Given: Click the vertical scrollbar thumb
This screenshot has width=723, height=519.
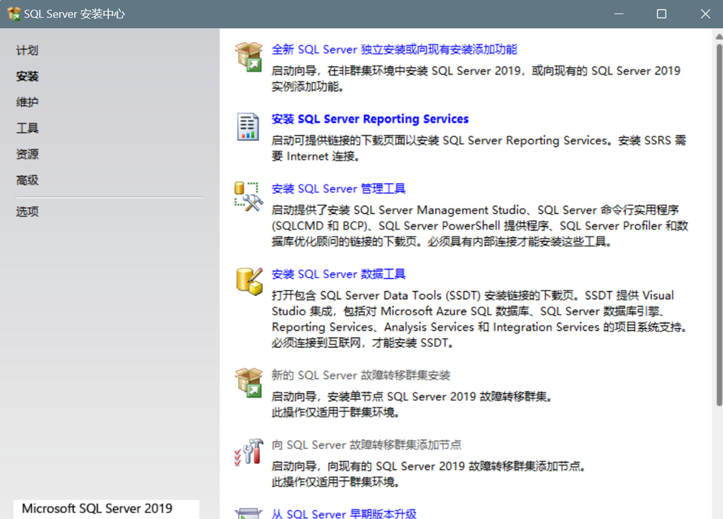Looking at the screenshot, I should [x=718, y=224].
